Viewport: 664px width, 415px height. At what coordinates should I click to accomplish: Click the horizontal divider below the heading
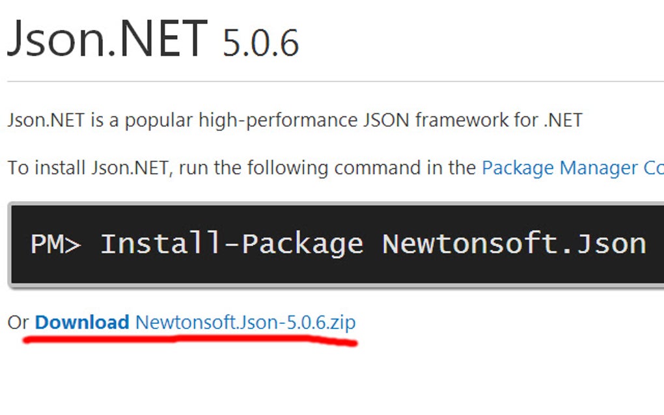335,81
